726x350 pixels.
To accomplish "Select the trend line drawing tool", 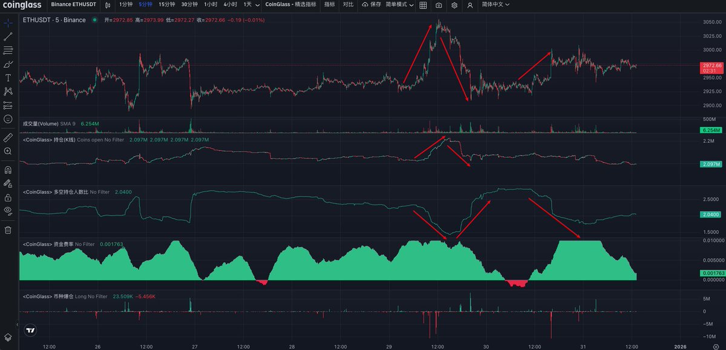I will pyautogui.click(x=8, y=37).
